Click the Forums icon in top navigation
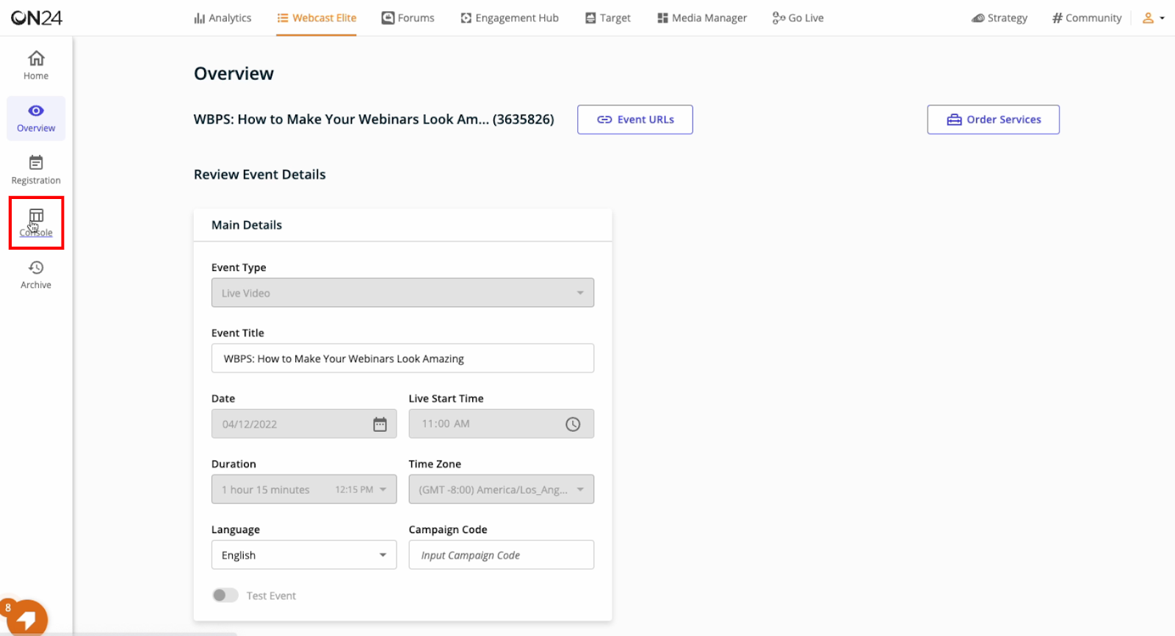The height and width of the screenshot is (636, 1175). [388, 18]
